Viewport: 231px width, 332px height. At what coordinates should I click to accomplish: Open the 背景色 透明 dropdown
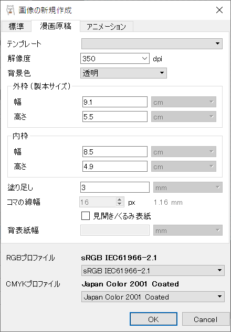(x=123, y=73)
